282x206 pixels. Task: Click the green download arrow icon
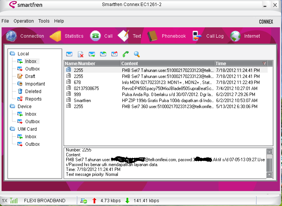pyautogui.click(x=127, y=200)
